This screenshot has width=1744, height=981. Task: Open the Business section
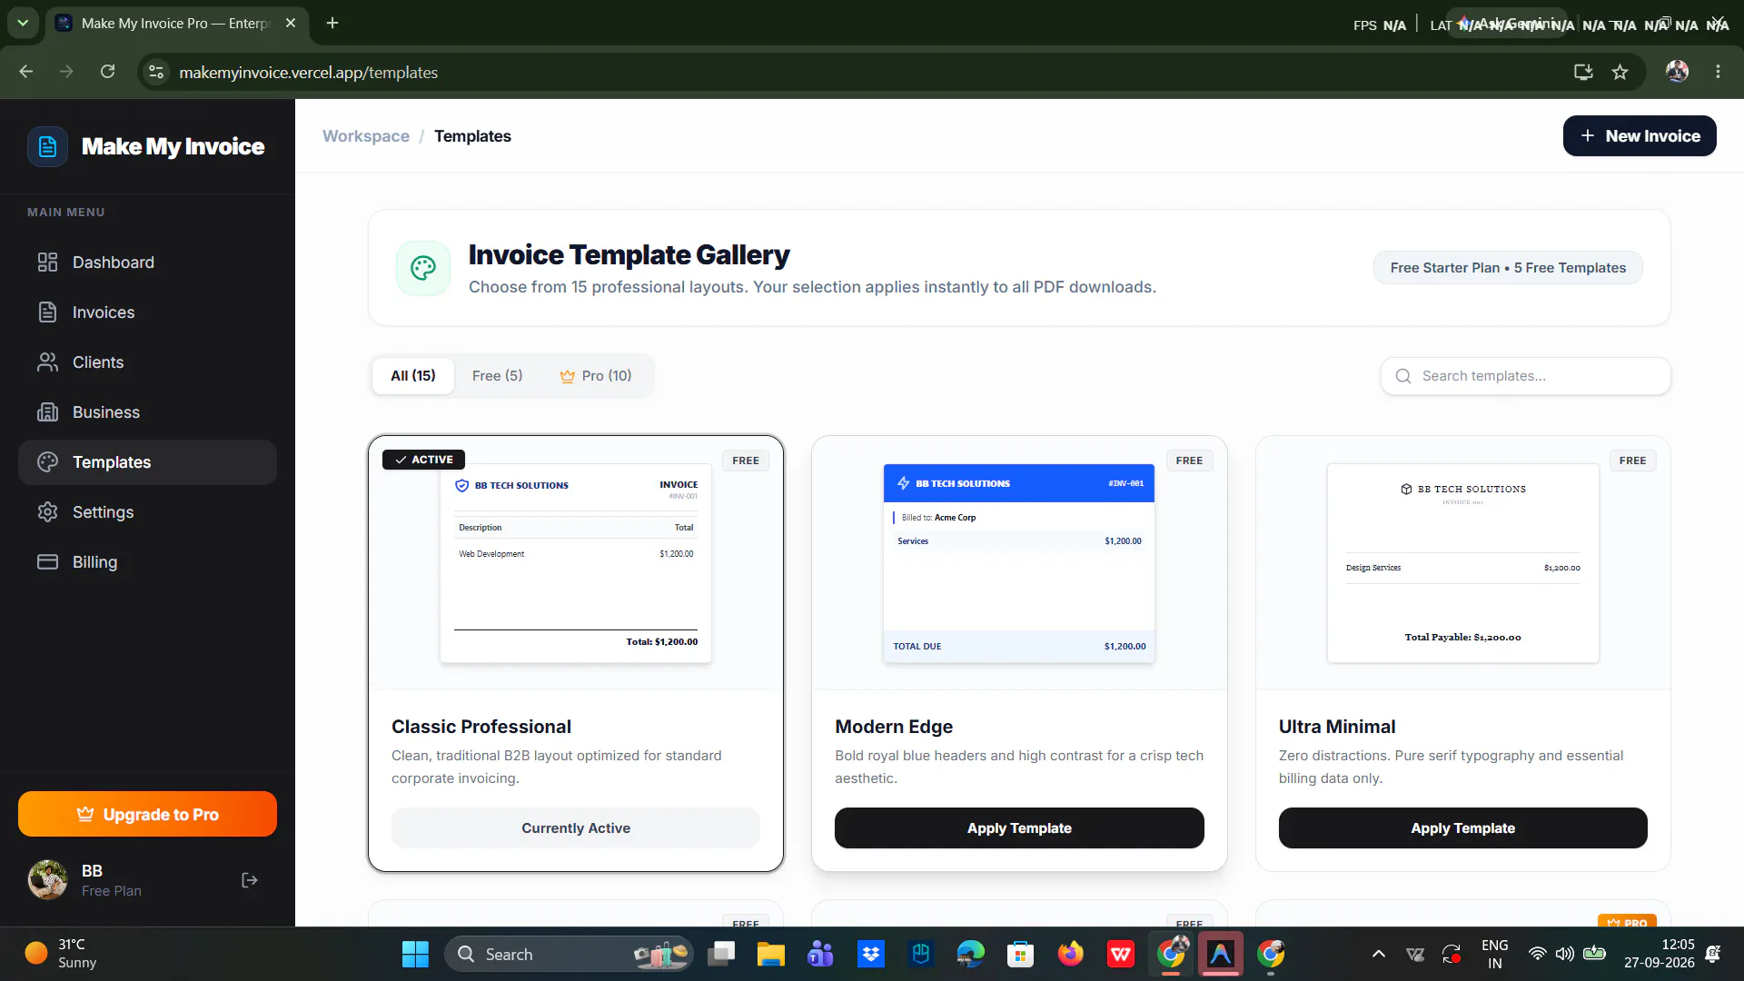click(147, 412)
